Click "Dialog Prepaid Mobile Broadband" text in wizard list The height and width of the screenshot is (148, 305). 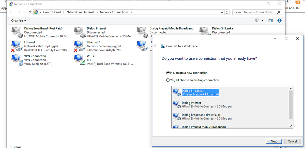[204, 127]
